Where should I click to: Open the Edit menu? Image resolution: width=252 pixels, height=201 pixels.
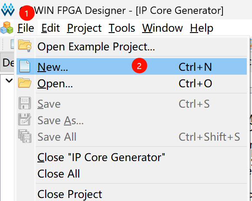click(x=51, y=28)
